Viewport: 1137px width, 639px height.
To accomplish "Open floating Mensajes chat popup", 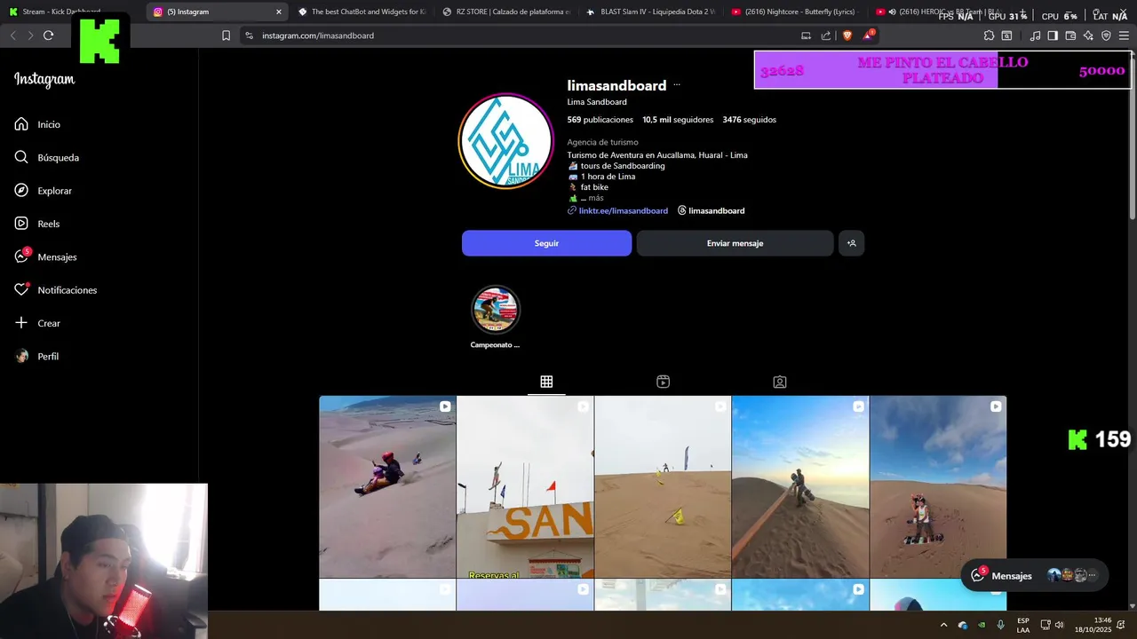I will (x=1034, y=575).
